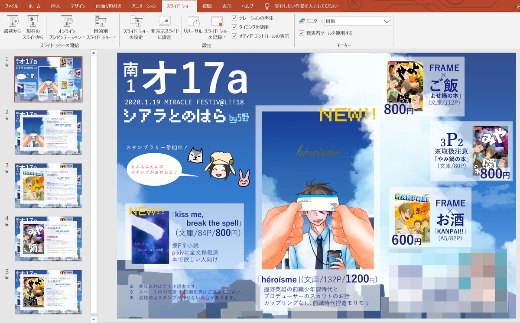Click thumbnail panel scroll down arrow
Viewport: 520px width, 323px height.
click(94, 319)
